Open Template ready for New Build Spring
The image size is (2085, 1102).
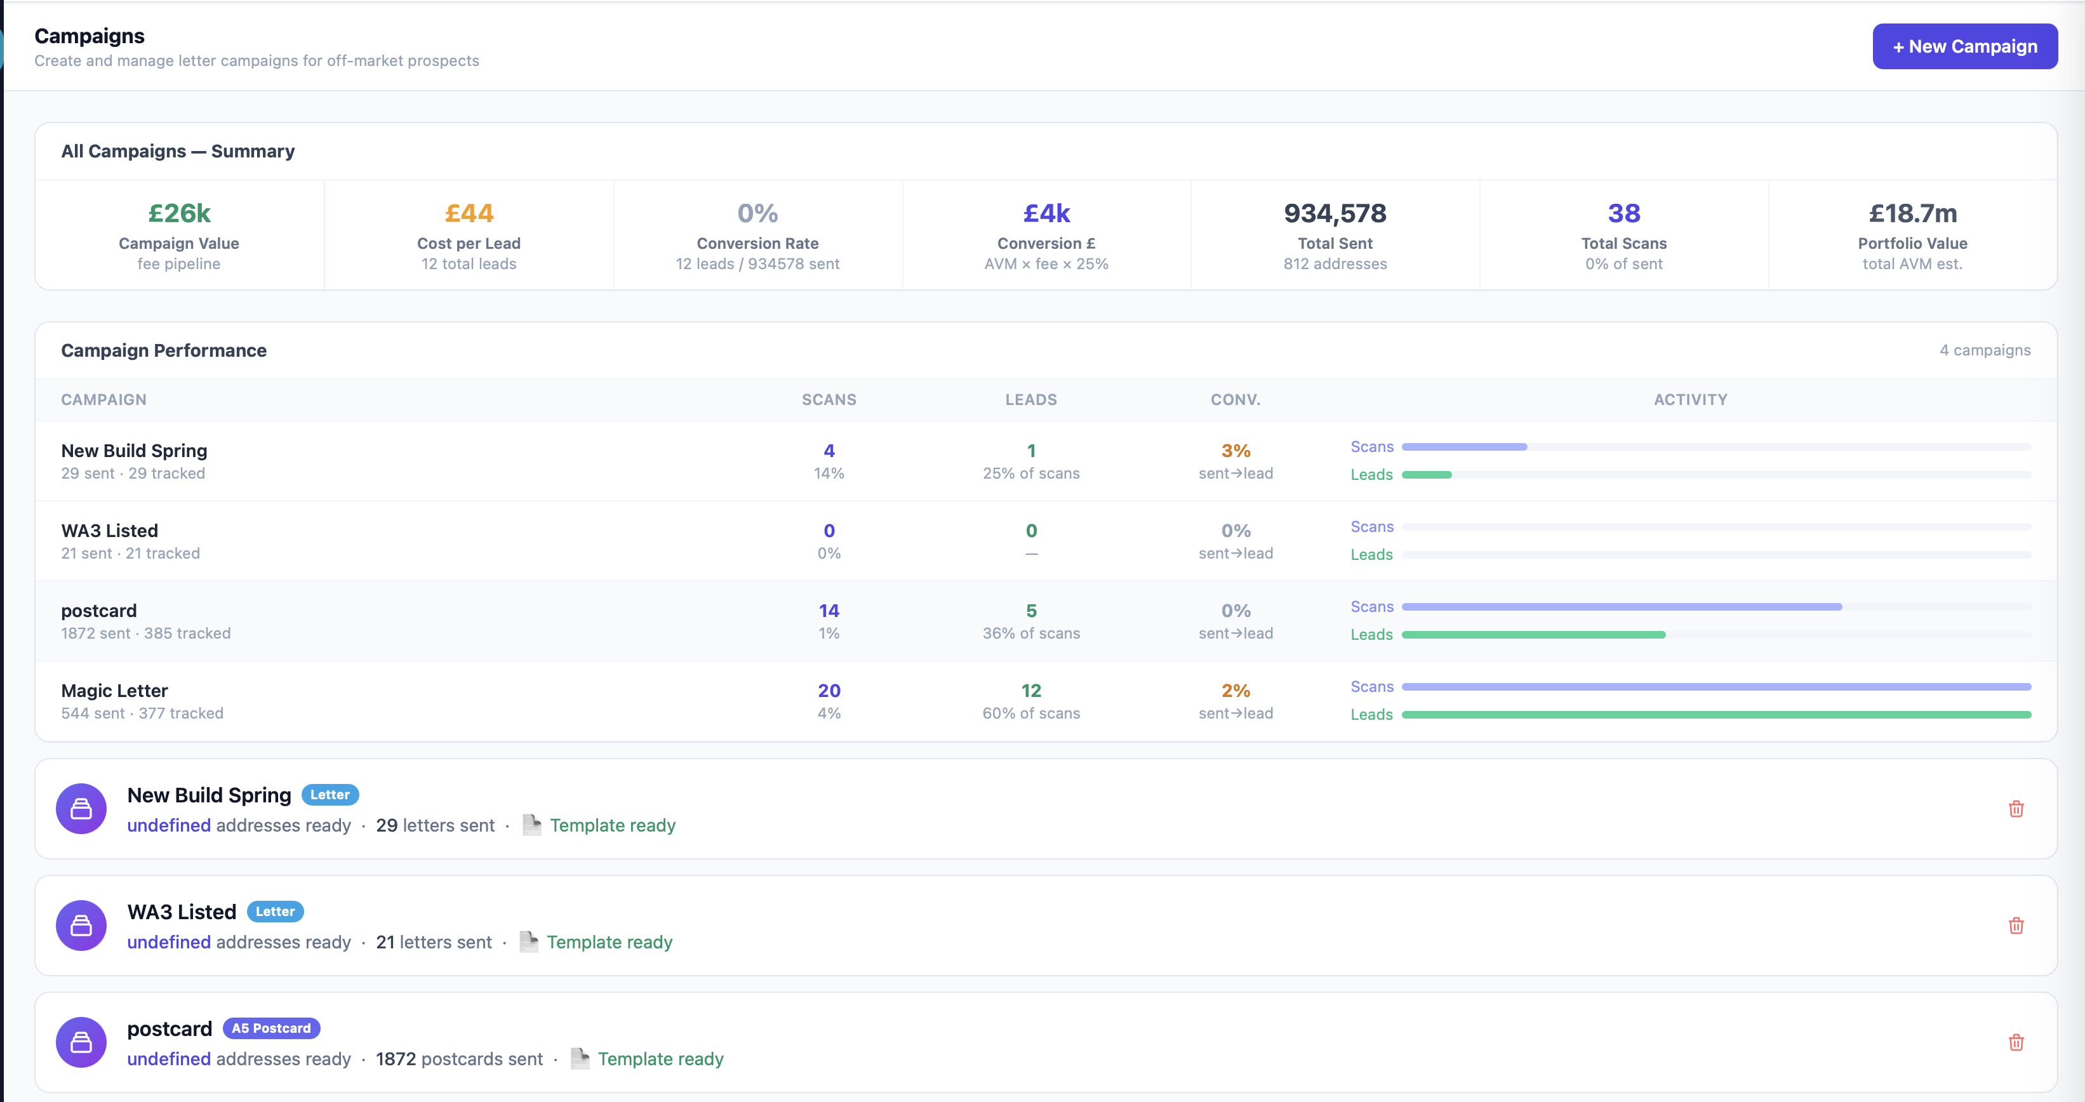pyautogui.click(x=613, y=825)
